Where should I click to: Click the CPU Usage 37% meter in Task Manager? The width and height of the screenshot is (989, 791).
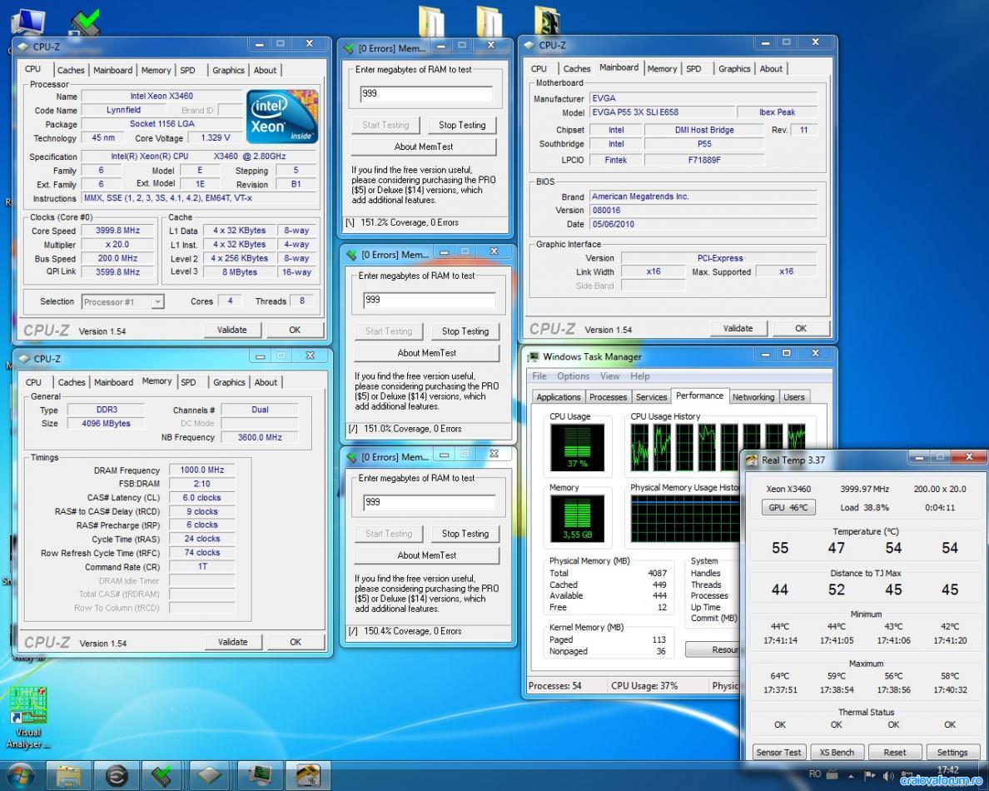click(577, 448)
